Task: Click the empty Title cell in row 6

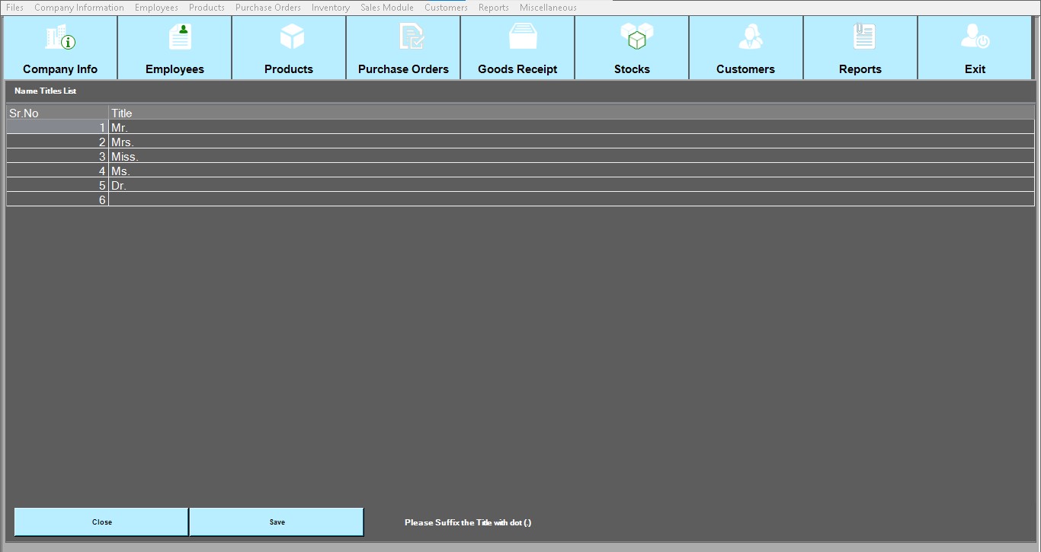Action: click(572, 199)
